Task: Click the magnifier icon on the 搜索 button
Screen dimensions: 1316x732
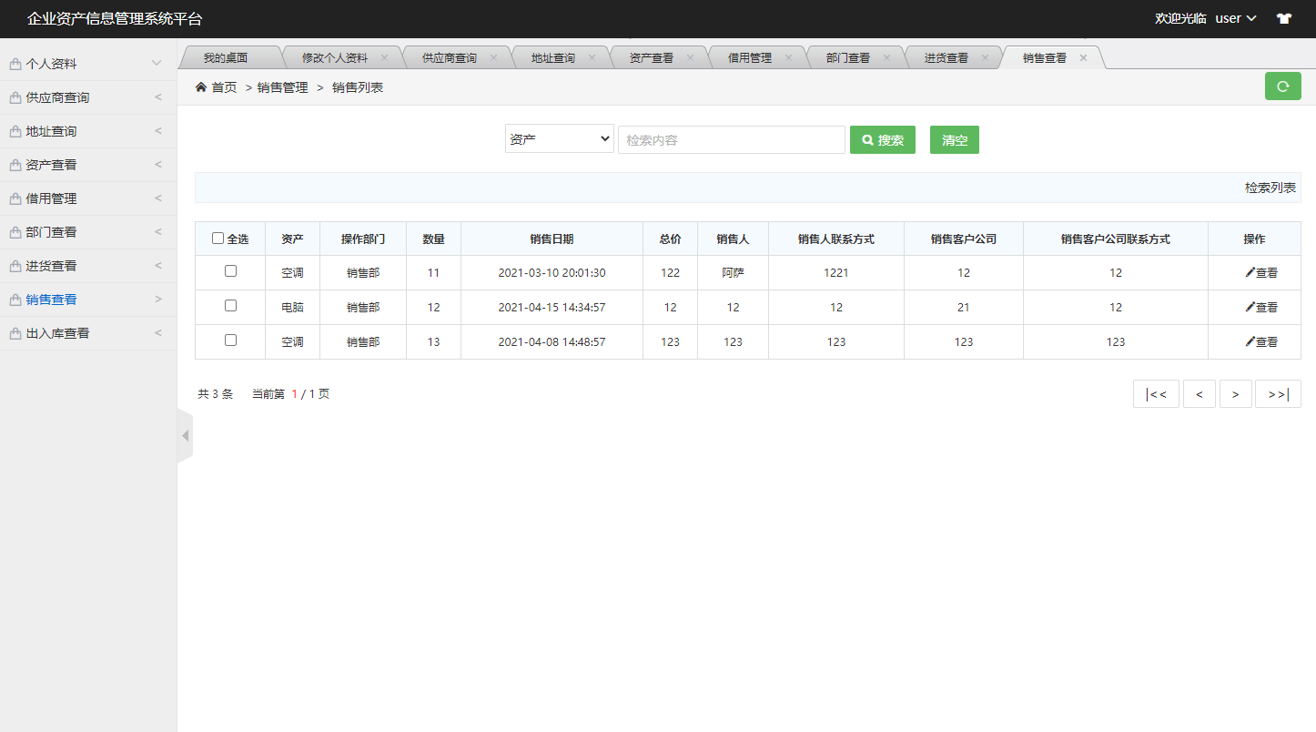Action: pos(866,139)
